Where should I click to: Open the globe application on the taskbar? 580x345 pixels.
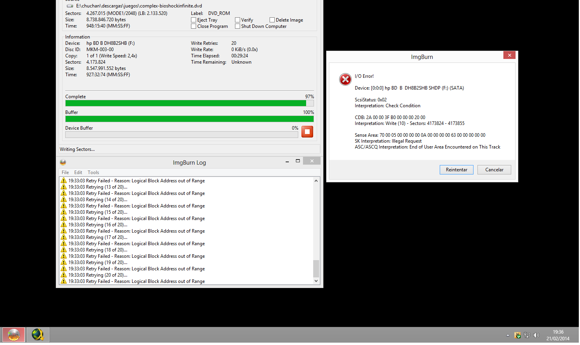click(38, 335)
